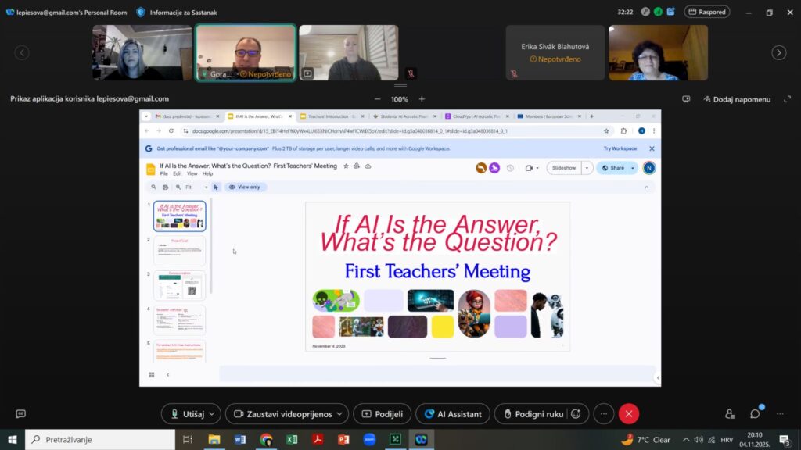Image resolution: width=801 pixels, height=450 pixels.
Task: Open closed captions icon at bottom left
Action: coord(21,414)
